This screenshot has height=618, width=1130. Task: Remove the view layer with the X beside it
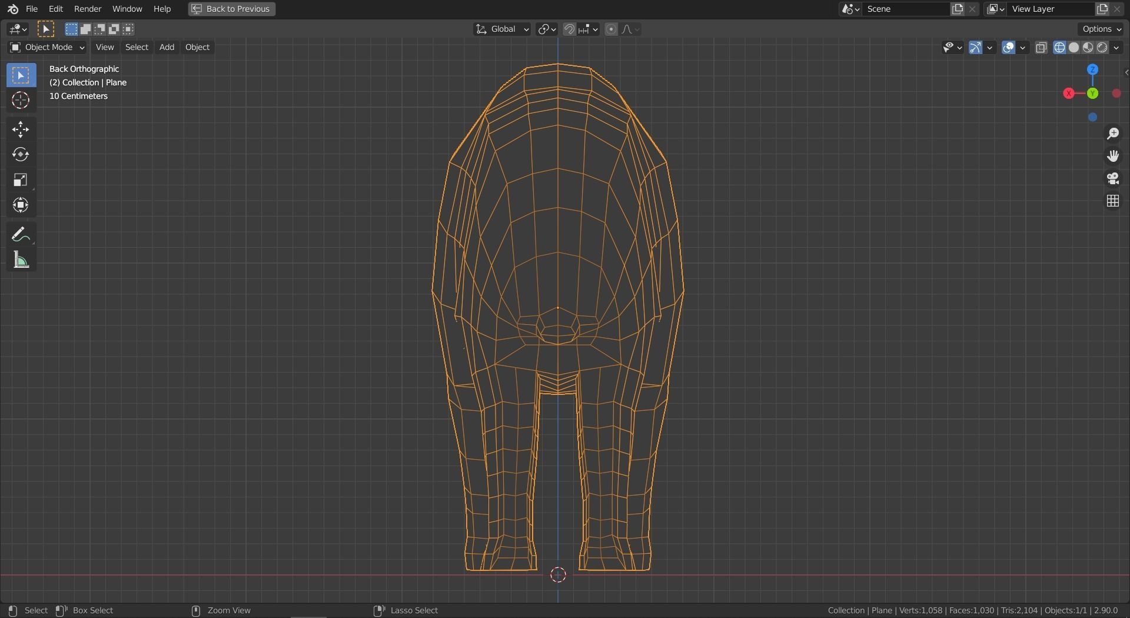tap(1117, 9)
